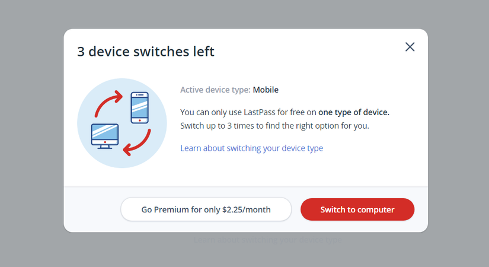
Task: Click the empty footer area left of Go Premium
Action: click(x=92, y=209)
